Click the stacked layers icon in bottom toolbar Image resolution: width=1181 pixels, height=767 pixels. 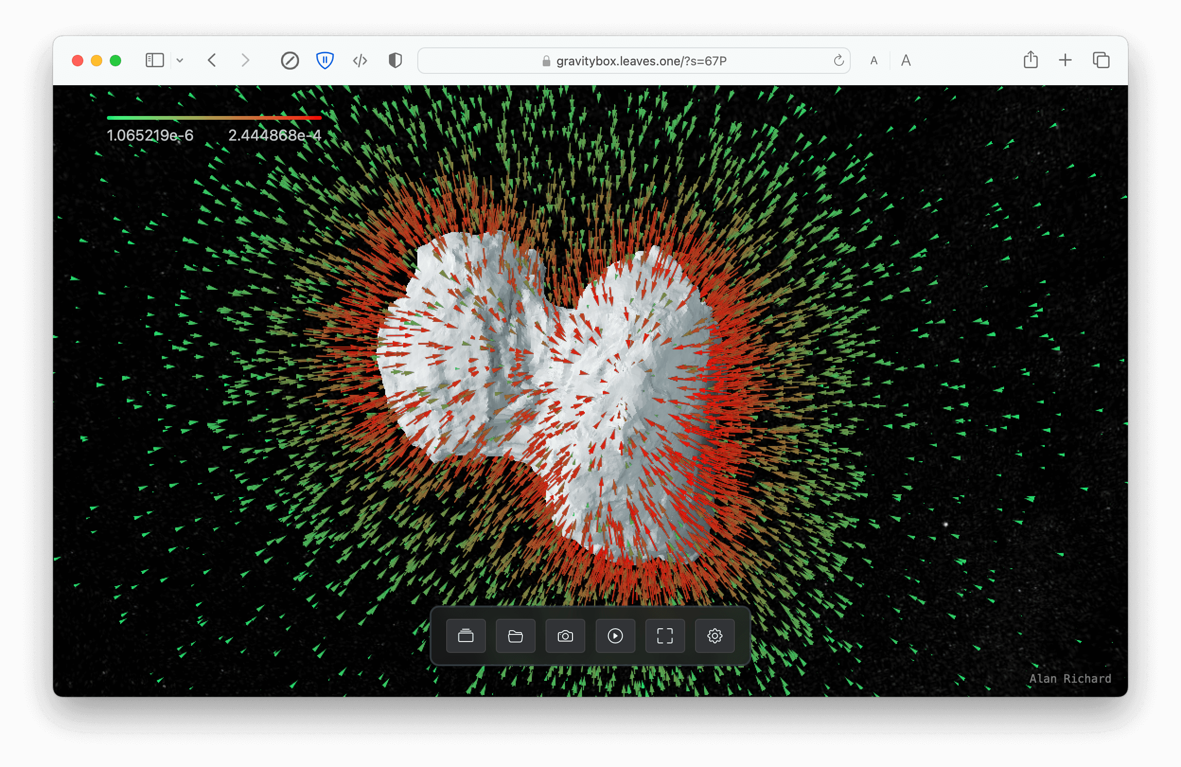coord(466,635)
